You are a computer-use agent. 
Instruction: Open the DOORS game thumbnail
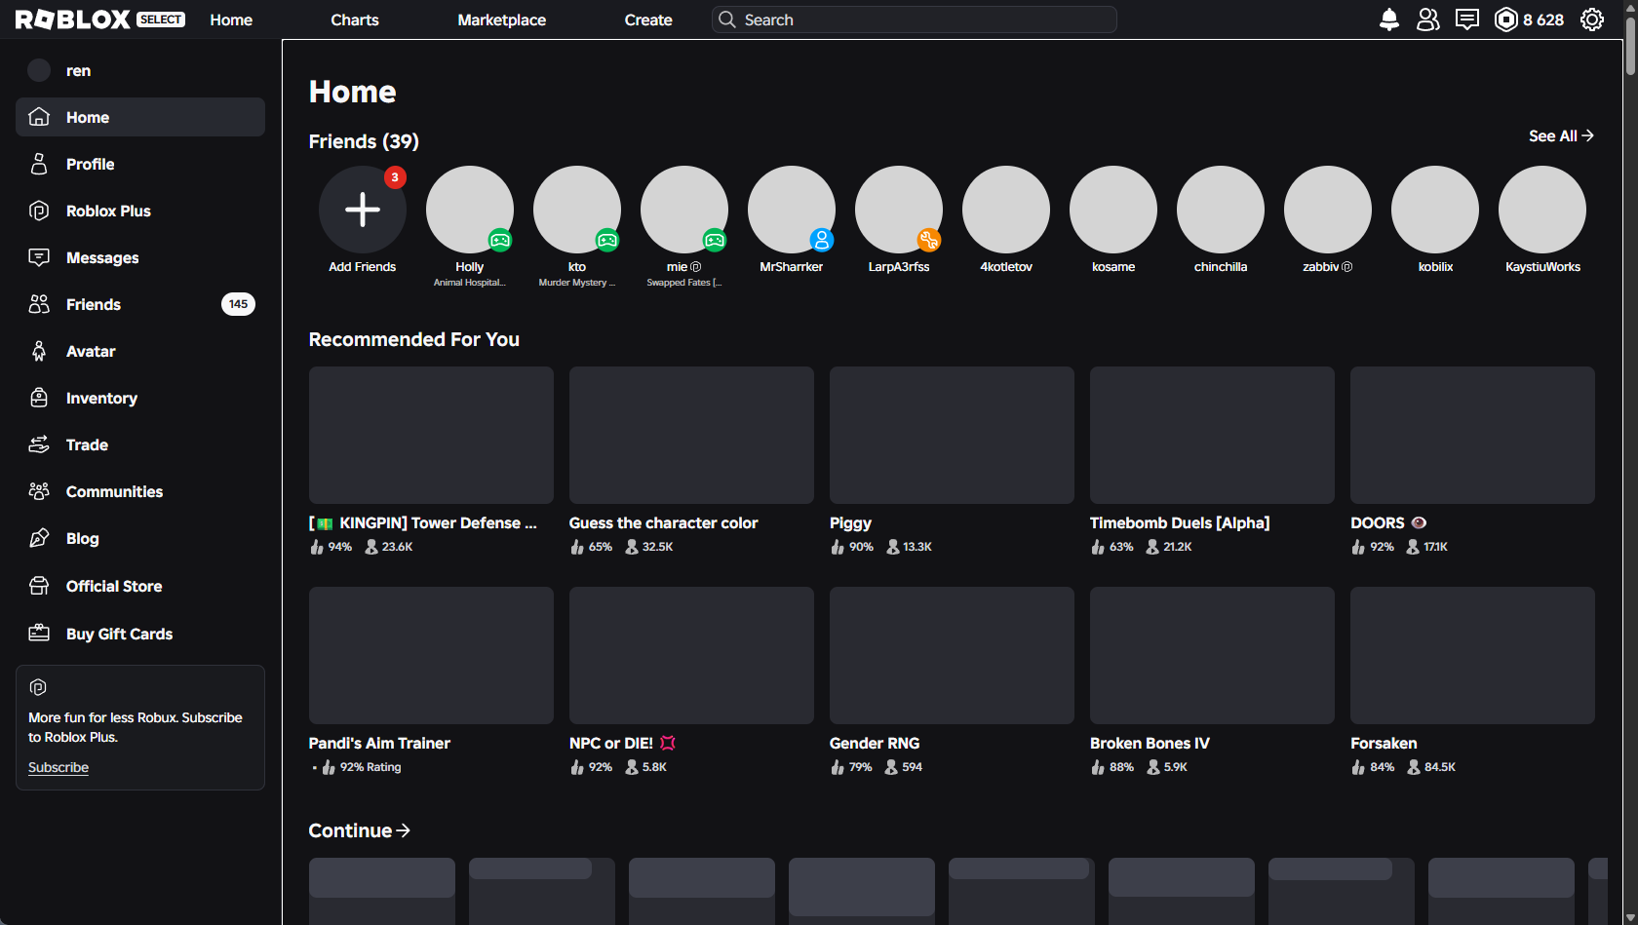click(1472, 435)
